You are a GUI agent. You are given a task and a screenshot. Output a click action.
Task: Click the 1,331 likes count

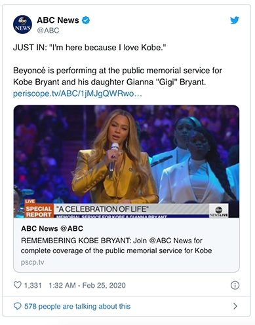[x=33, y=285]
